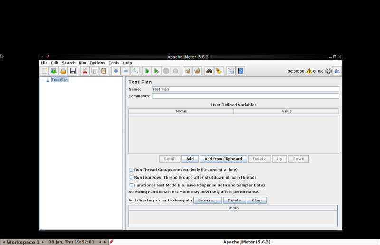Click the Paste clipboard icon
The image size is (380, 245).
click(104, 71)
